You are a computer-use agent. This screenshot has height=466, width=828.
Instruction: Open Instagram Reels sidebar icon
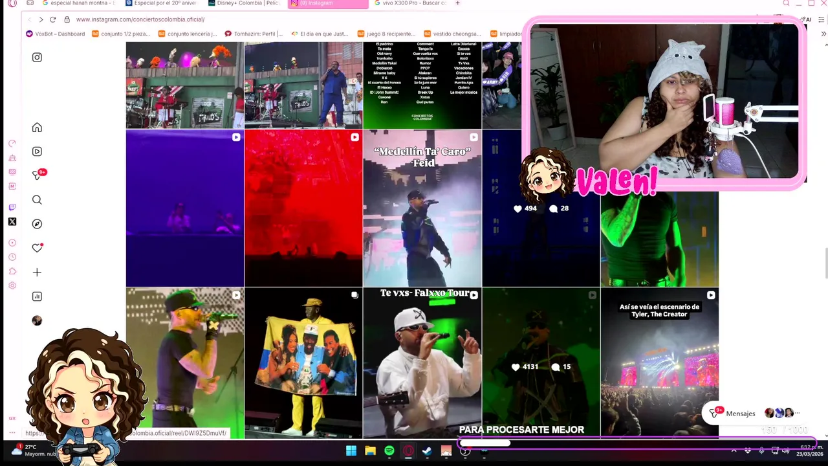click(x=37, y=151)
